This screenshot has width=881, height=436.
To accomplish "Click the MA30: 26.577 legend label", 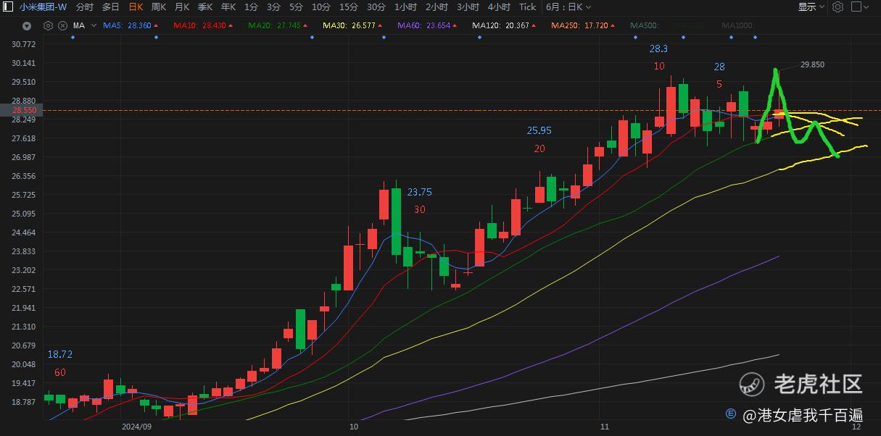I will pos(349,25).
